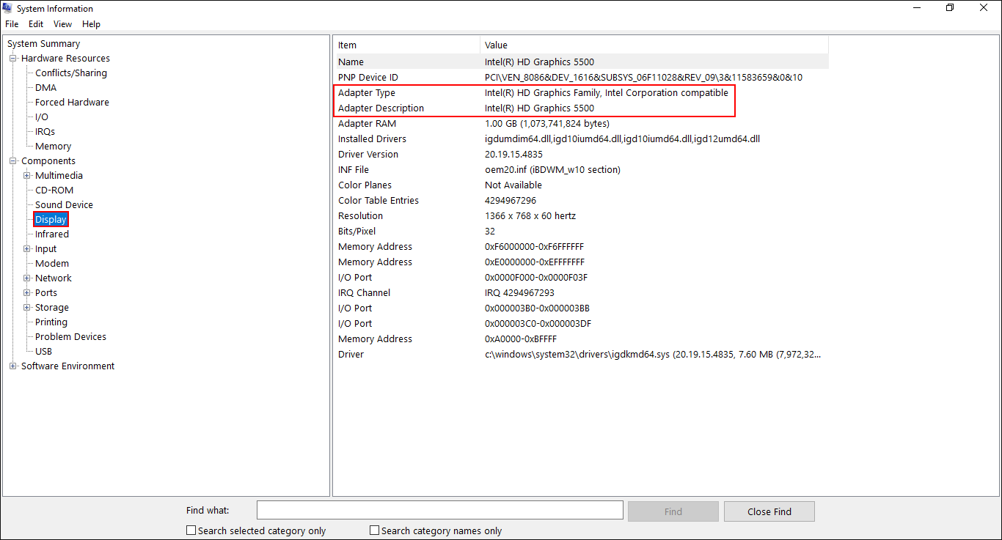Open the View menu
Screen dimensions: 1002x540
coord(63,24)
